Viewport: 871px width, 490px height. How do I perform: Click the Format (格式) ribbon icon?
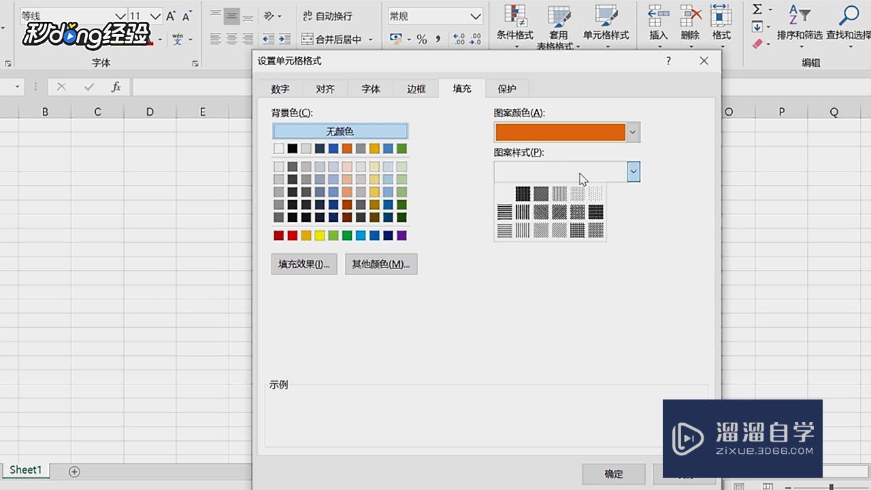(x=721, y=16)
